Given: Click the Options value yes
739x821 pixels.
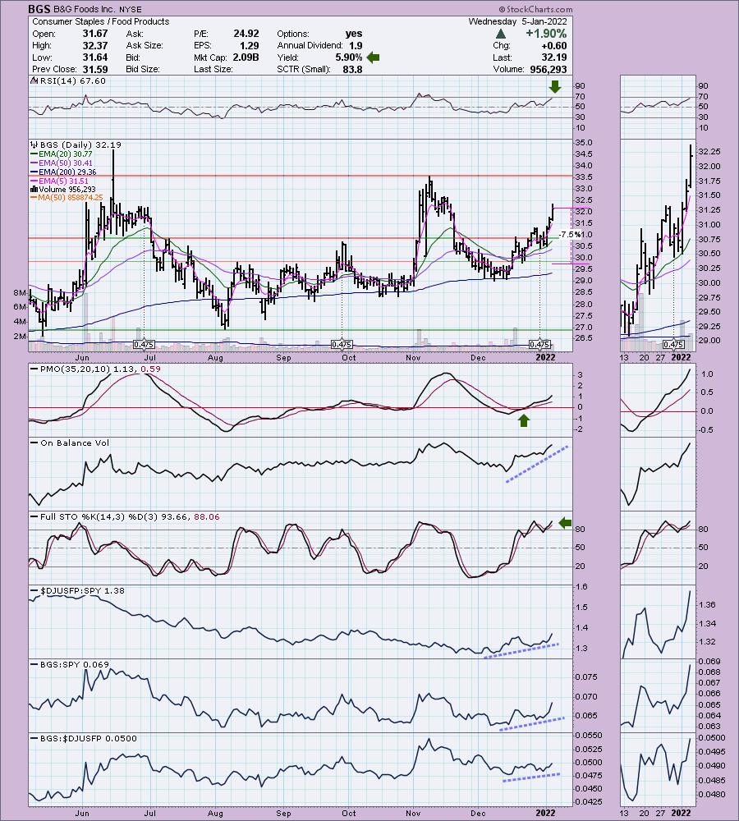Looking at the screenshot, I should click(354, 34).
